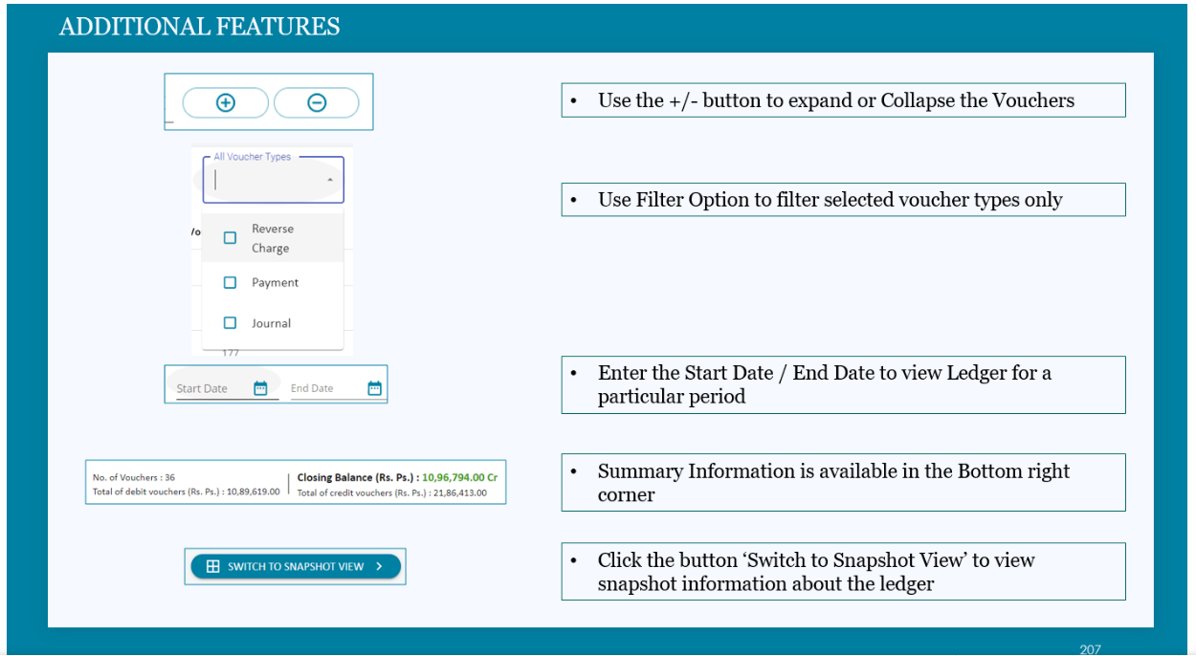Select Reverse Charge option in list
This screenshot has height=656, width=1196.
[x=272, y=238]
